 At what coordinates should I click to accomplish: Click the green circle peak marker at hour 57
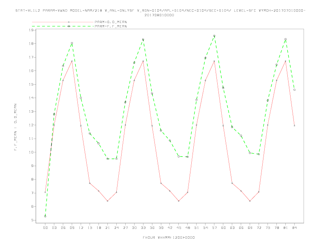[x=214, y=36]
